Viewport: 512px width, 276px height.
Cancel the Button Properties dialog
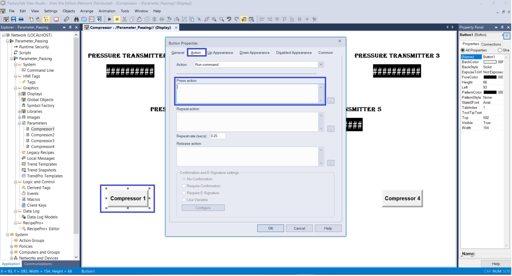point(299,228)
